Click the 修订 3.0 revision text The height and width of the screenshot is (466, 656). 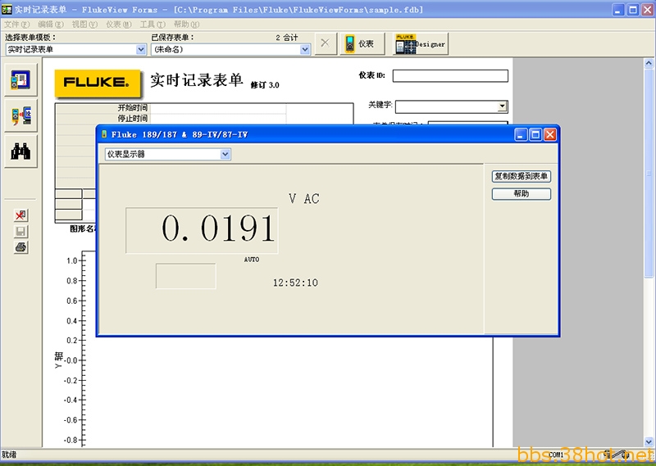point(265,85)
